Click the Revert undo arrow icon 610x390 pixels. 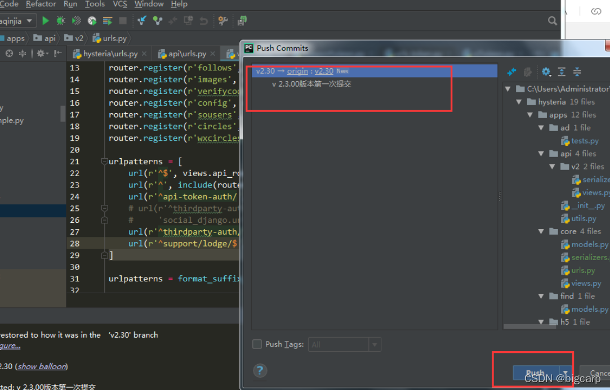pyautogui.click(x=203, y=21)
